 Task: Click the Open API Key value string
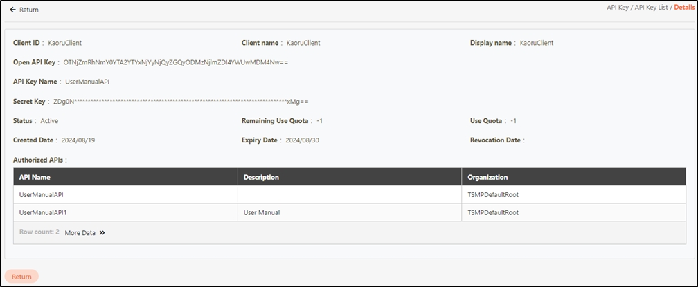[175, 62]
